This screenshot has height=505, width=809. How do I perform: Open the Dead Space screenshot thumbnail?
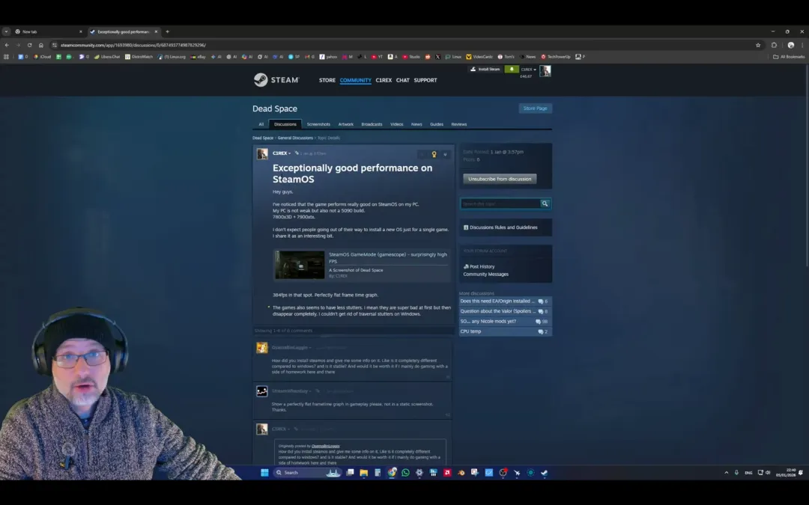click(300, 265)
